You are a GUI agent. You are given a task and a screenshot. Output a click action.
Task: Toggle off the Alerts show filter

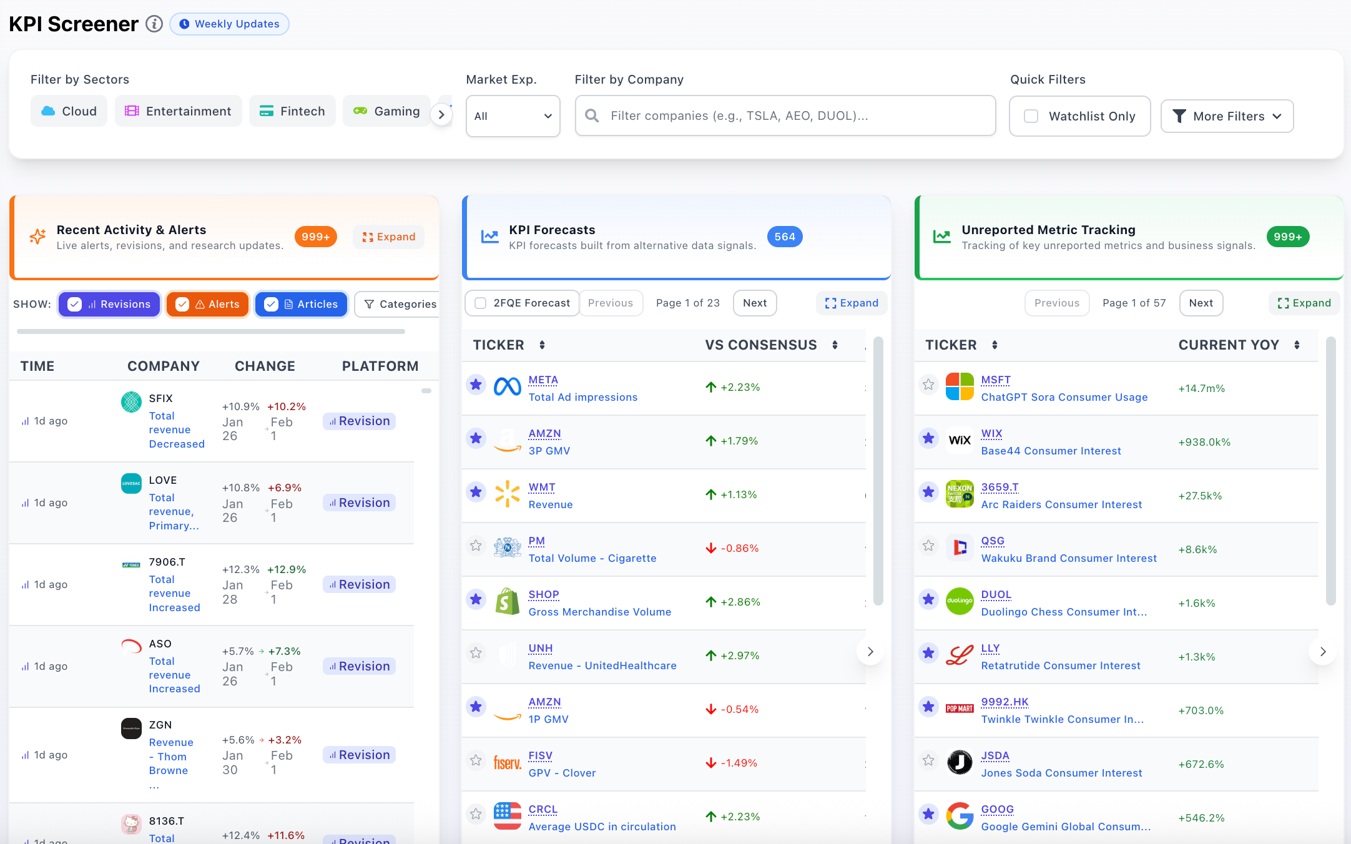[208, 304]
